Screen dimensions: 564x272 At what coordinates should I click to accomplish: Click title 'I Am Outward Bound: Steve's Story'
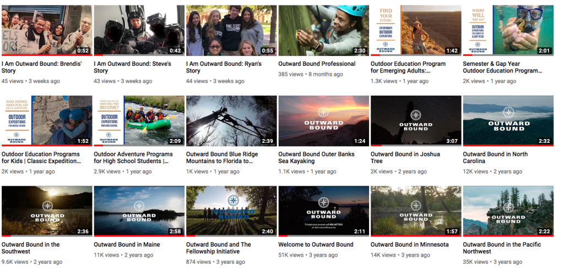pyautogui.click(x=132, y=67)
